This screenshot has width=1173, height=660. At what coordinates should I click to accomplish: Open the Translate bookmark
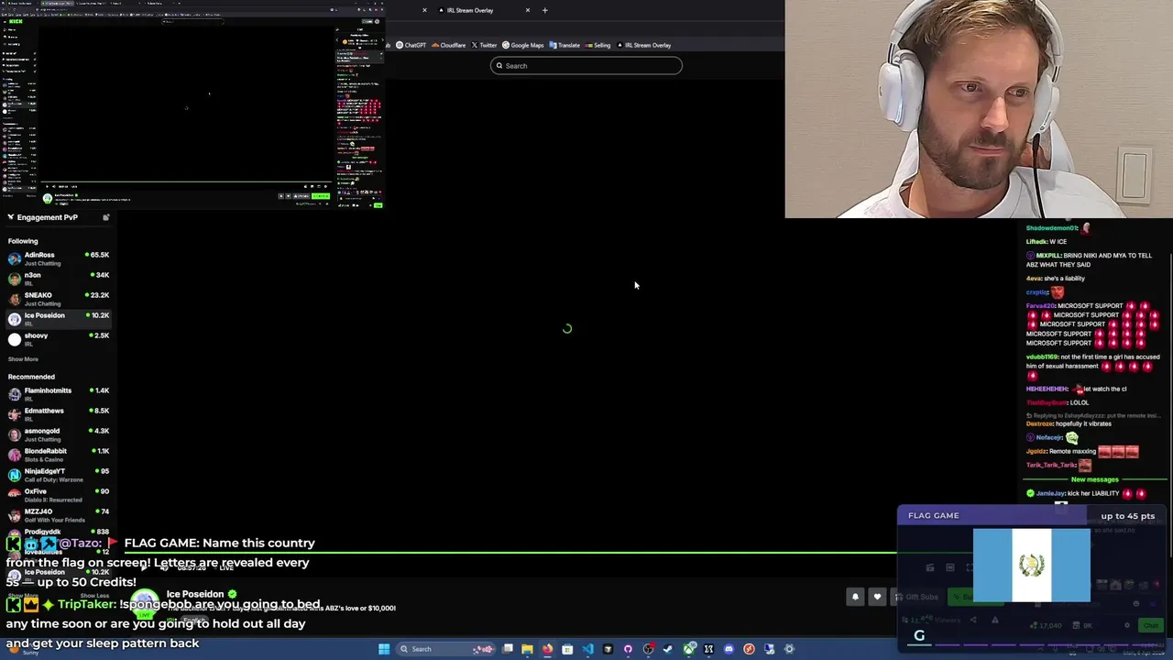pyautogui.click(x=565, y=45)
